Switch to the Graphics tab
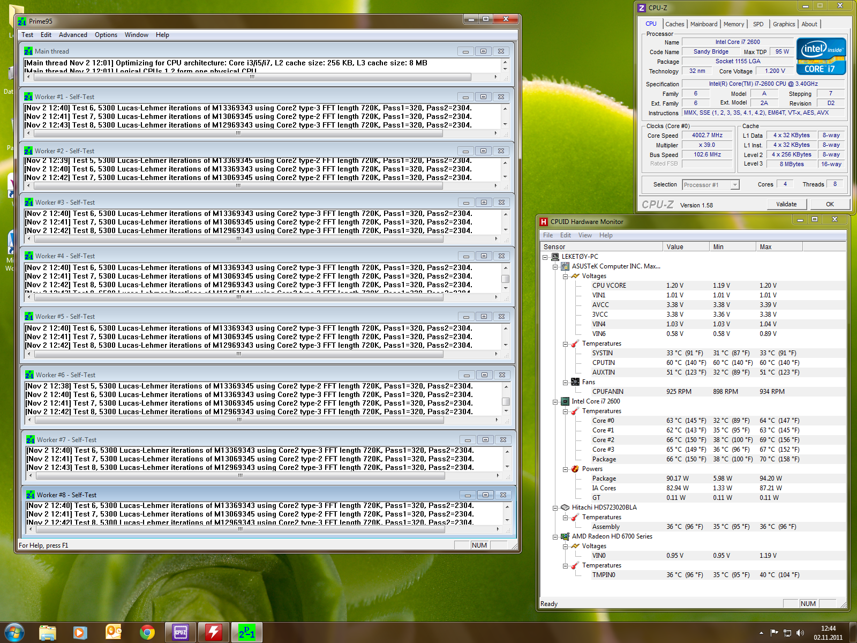The width and height of the screenshot is (857, 643). (x=784, y=24)
